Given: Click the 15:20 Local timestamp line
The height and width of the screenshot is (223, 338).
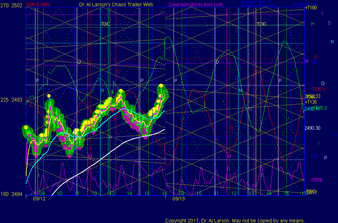Looking at the screenshot, I should pyautogui.click(x=257, y=5).
